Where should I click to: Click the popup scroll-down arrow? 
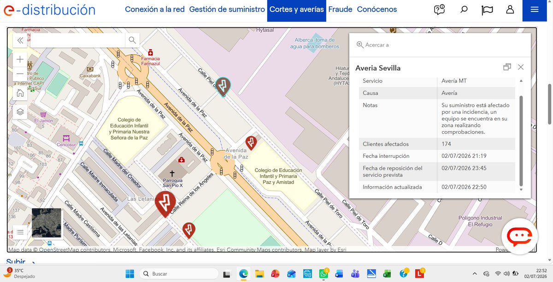click(x=521, y=190)
